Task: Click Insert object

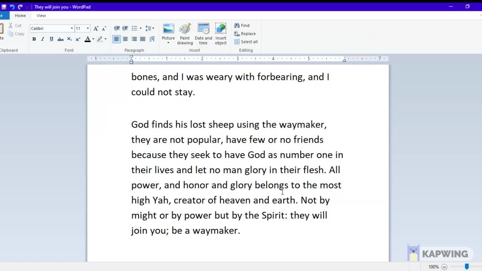Action: coord(221,34)
